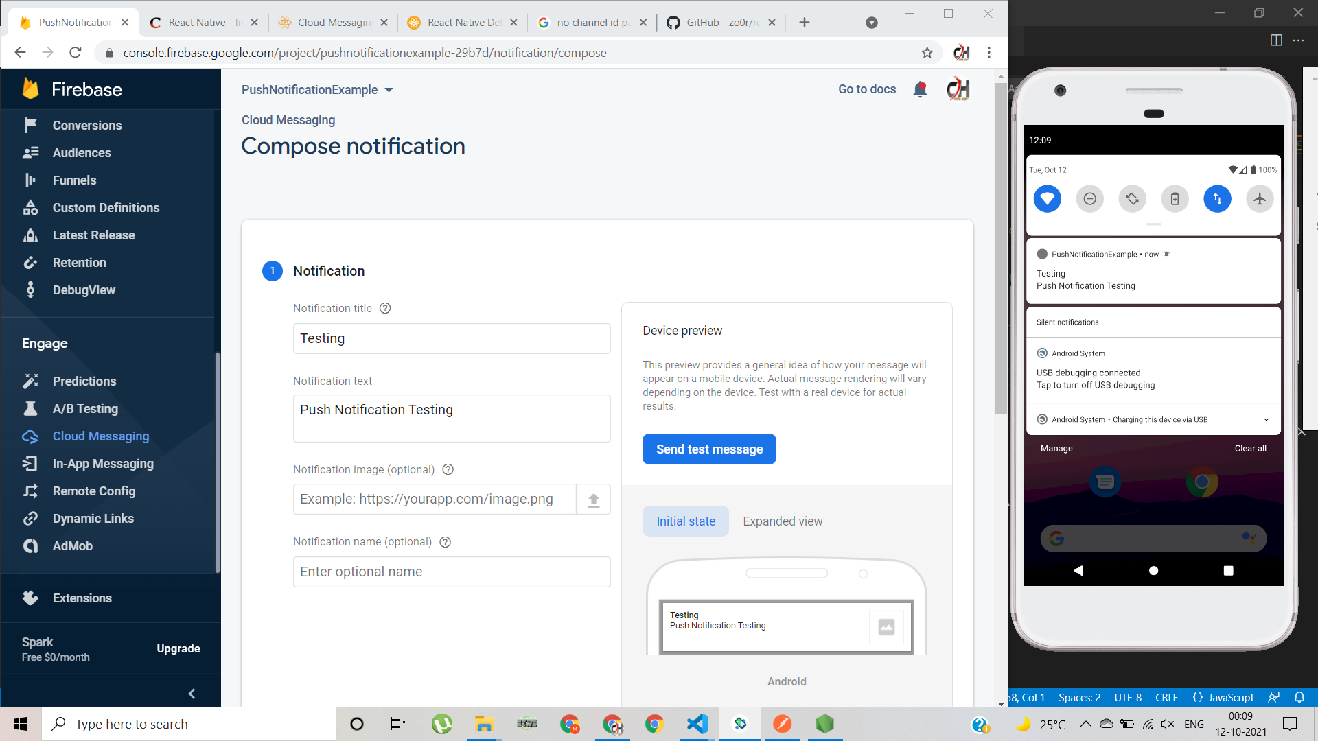Screen dimensions: 1318x741
Task: Reload the Firebase console page
Action: (76, 53)
